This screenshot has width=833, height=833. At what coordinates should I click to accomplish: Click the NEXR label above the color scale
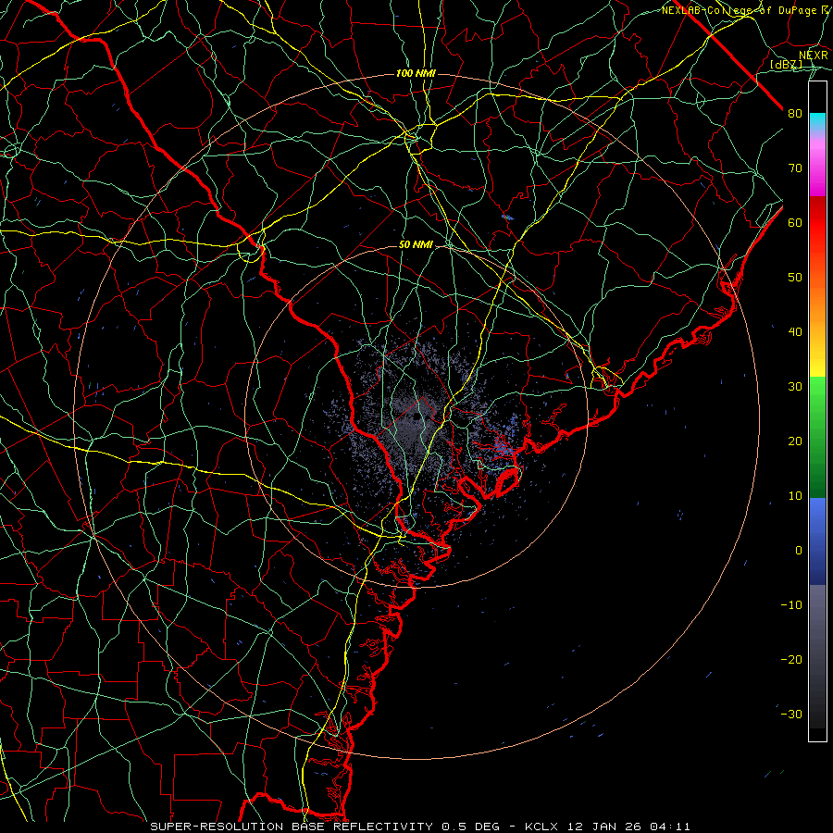click(x=813, y=56)
